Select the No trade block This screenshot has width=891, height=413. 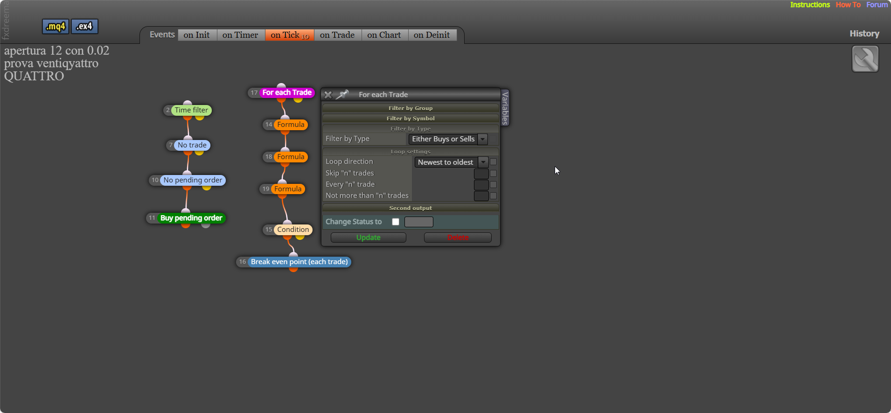pyautogui.click(x=192, y=145)
